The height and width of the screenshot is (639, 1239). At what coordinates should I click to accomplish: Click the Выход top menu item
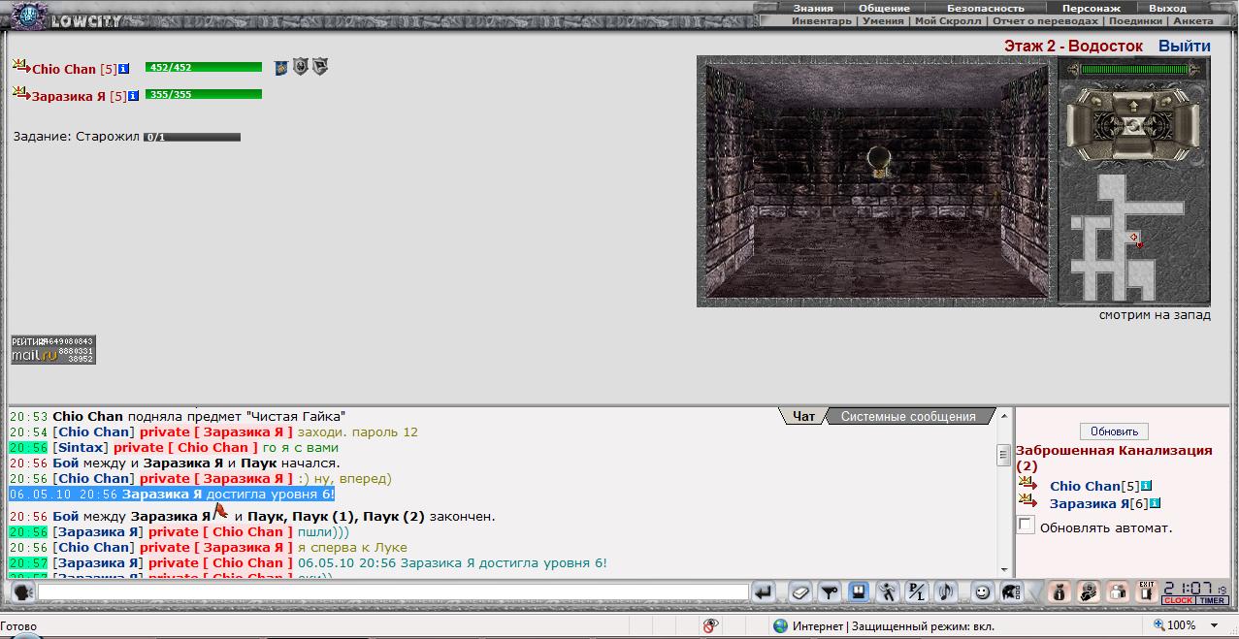pos(1167,8)
